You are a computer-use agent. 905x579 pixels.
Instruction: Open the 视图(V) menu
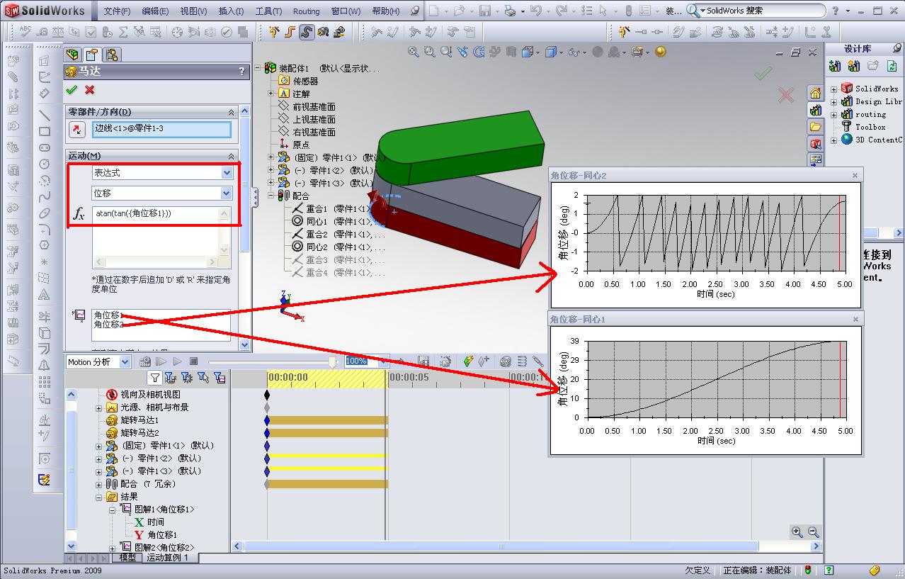point(193,11)
